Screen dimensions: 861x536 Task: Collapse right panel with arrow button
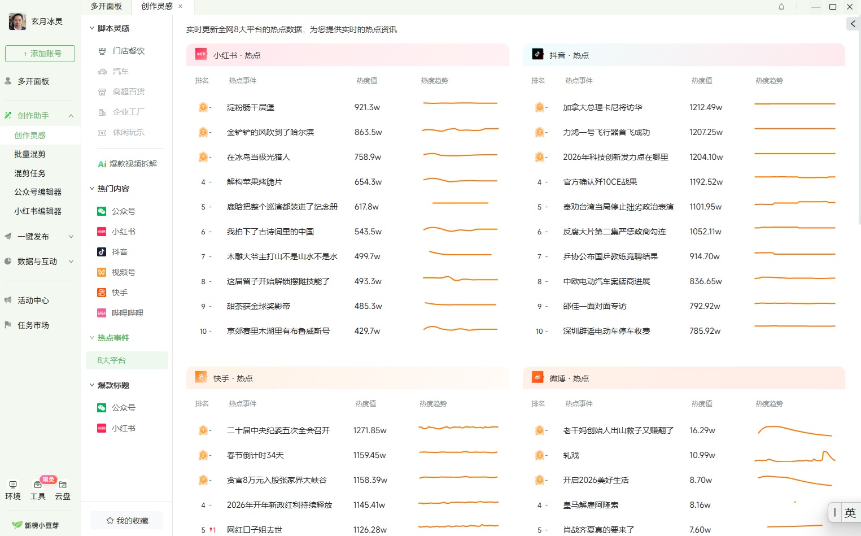(853, 24)
